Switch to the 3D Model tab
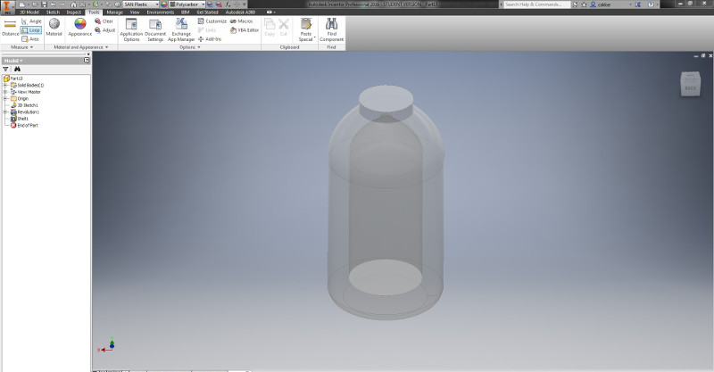Viewport: 714px width, 372px height. pos(29,12)
